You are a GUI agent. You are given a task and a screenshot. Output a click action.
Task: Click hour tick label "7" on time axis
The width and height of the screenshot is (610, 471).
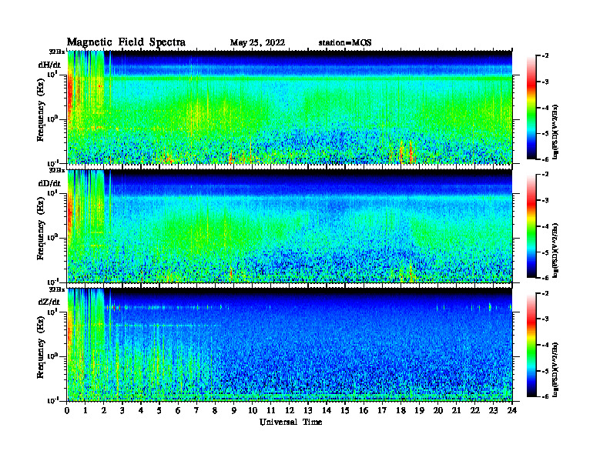[x=197, y=410]
